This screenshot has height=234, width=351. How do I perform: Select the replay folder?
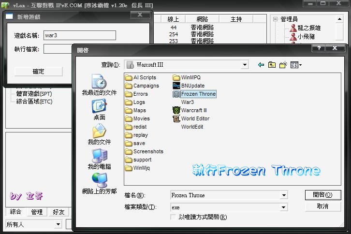[136, 135]
